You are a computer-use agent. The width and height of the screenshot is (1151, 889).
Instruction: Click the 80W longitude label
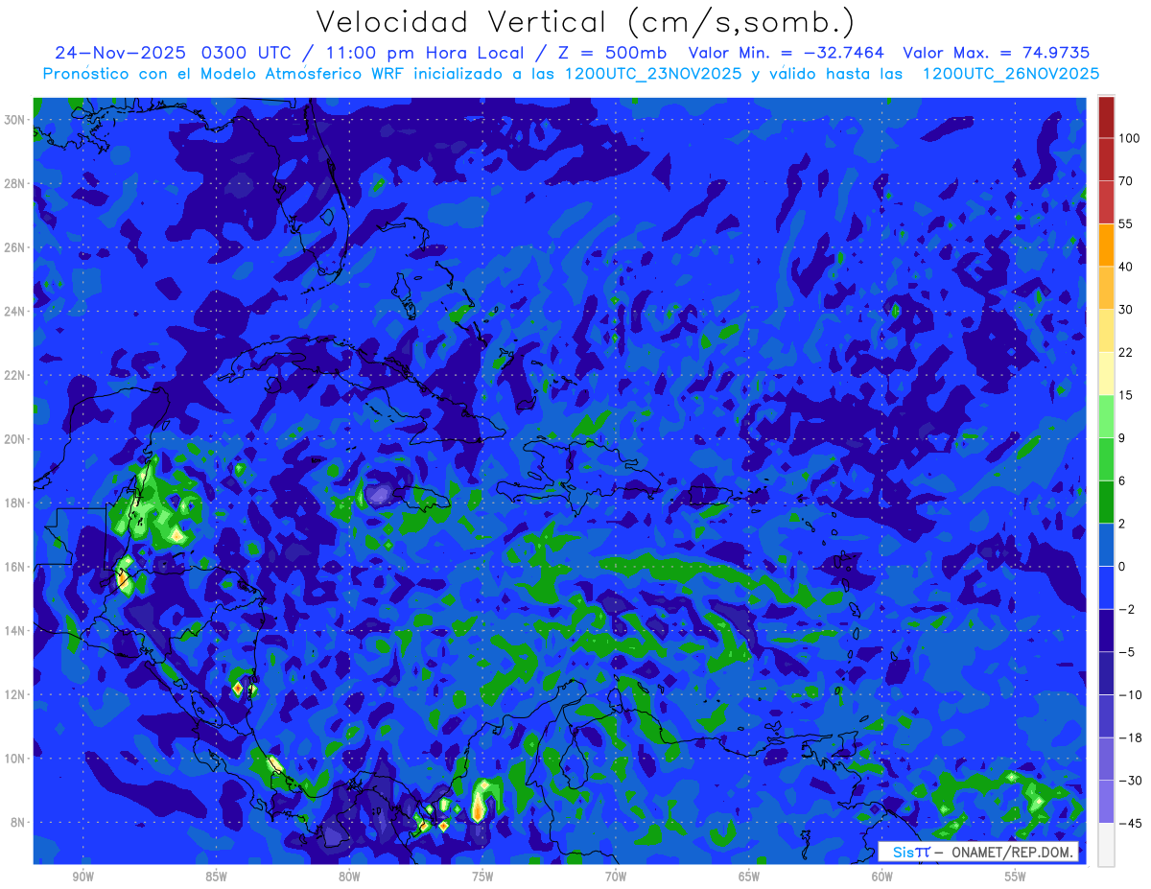pos(349,877)
